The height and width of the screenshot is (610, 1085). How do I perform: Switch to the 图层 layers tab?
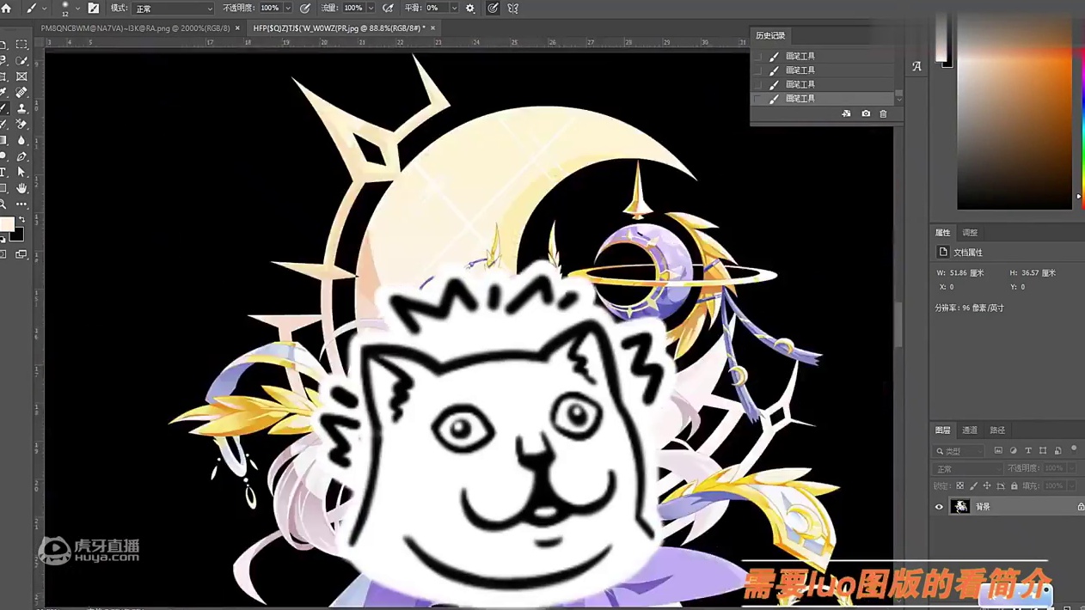943,430
